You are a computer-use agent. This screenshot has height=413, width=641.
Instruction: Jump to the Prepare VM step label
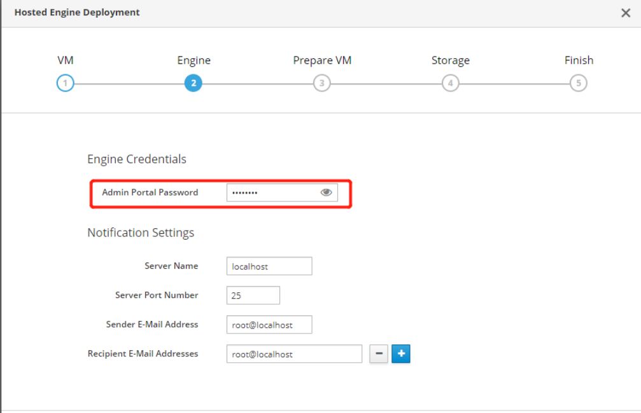point(322,60)
